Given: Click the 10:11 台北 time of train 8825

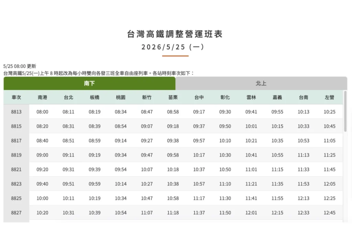Looking at the screenshot, I should [x=68, y=199].
